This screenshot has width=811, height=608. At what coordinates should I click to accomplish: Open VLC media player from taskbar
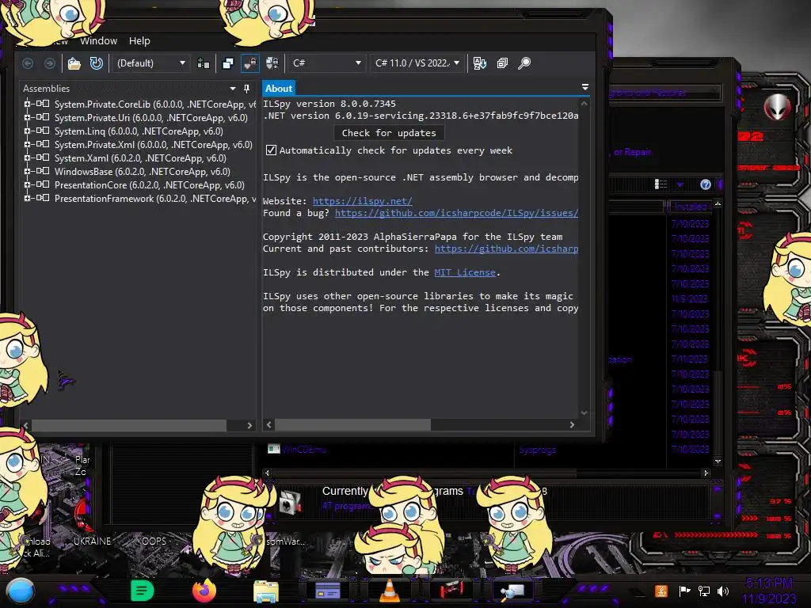click(x=390, y=591)
